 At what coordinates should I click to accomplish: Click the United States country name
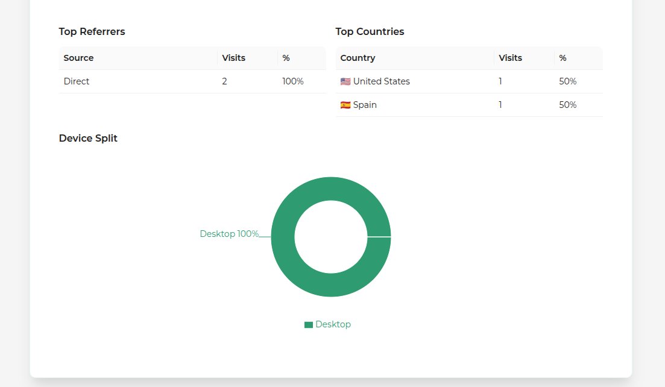tap(381, 81)
